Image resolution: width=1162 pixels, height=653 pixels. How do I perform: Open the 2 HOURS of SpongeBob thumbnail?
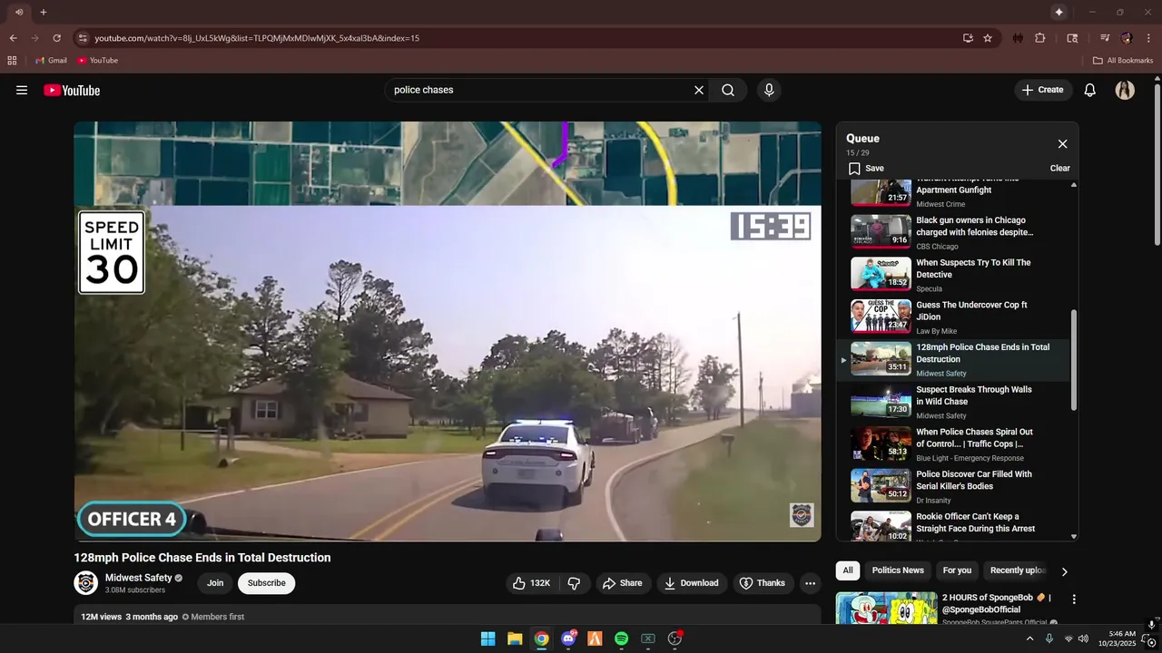[x=886, y=609]
